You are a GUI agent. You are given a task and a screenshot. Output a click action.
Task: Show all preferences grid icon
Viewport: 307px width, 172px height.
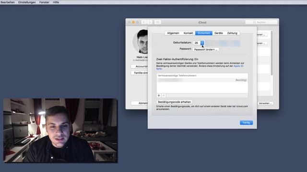(x=158, y=22)
